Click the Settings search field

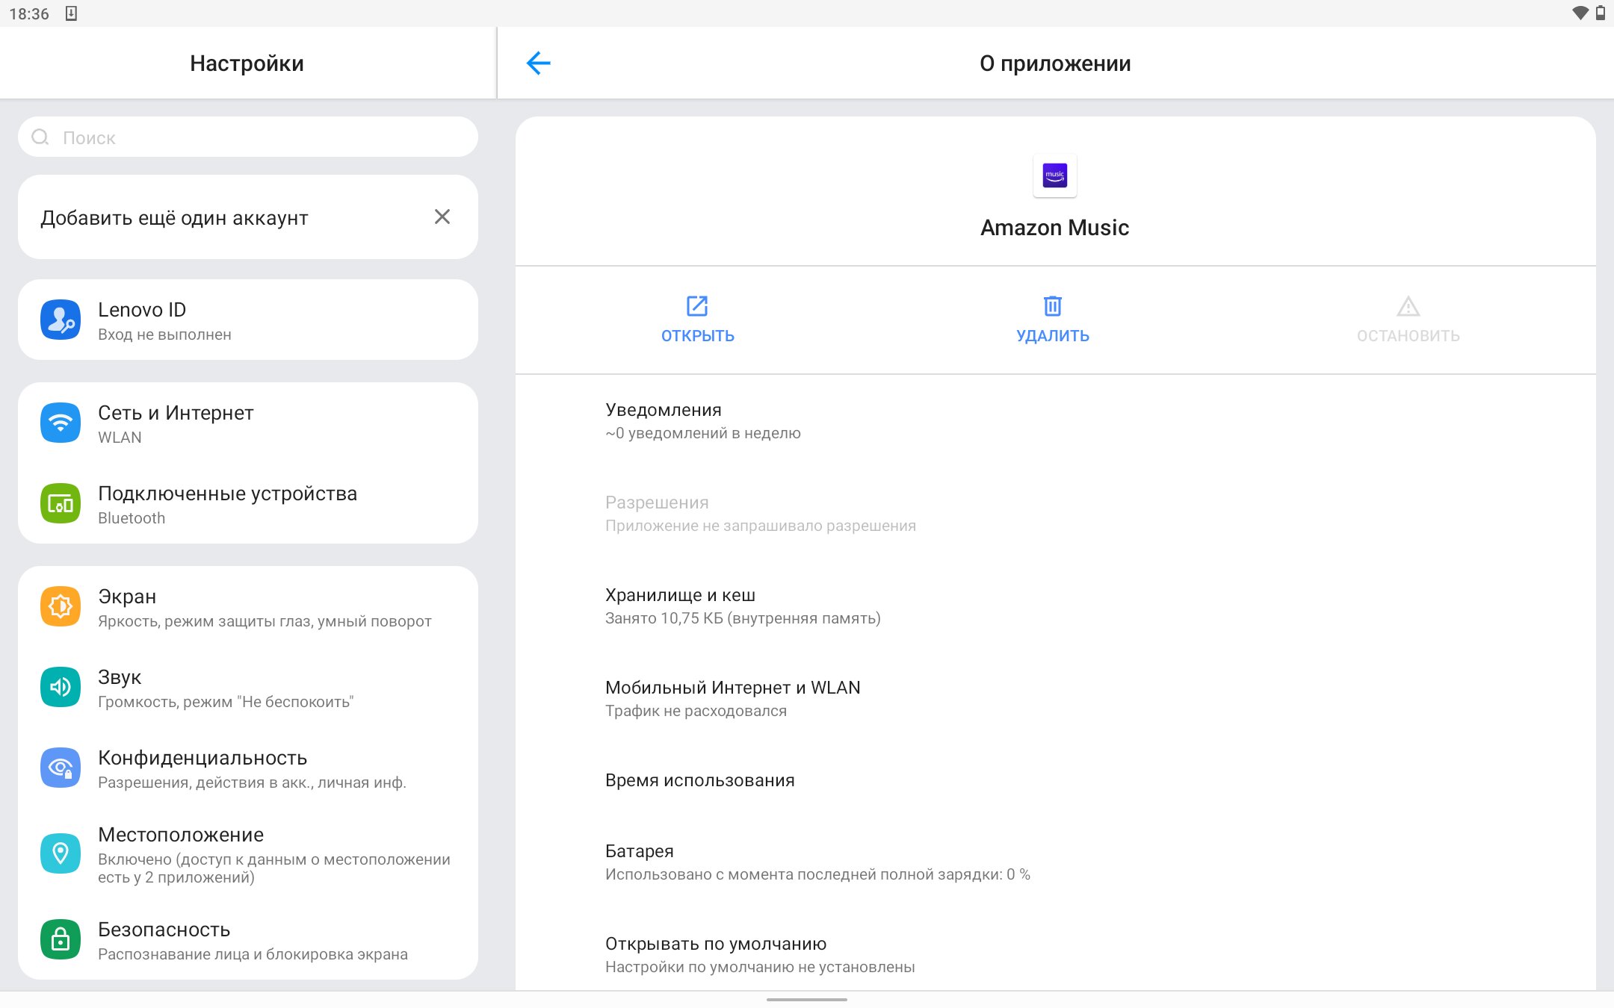pos(247,137)
